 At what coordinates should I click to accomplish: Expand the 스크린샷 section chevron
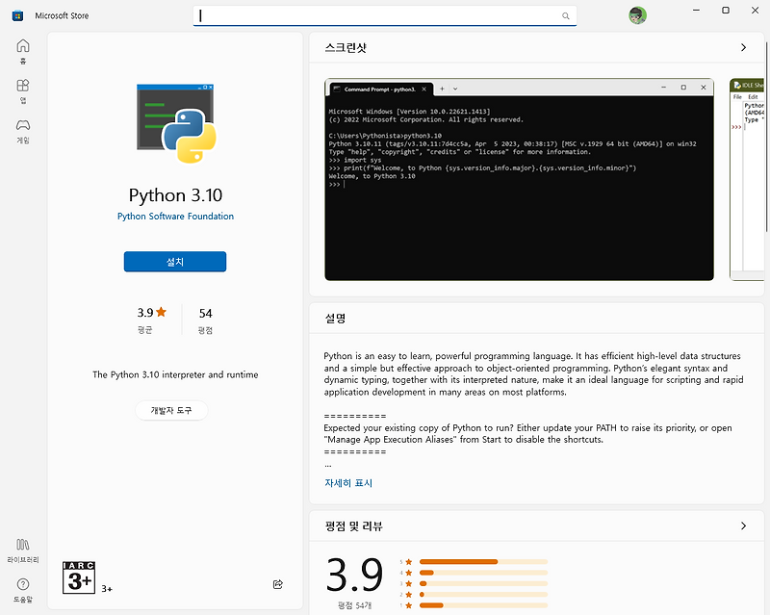[x=743, y=45]
